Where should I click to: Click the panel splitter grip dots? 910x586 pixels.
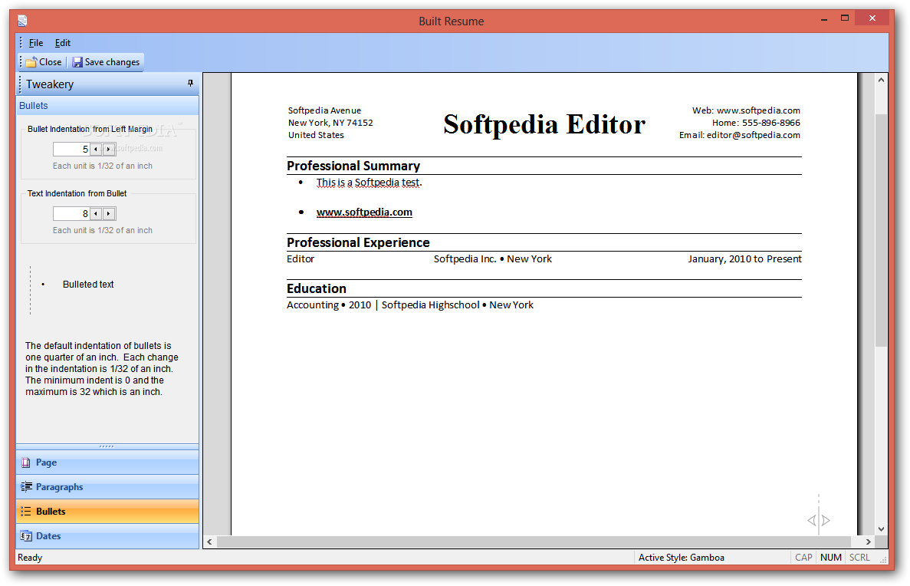pyautogui.click(x=107, y=446)
